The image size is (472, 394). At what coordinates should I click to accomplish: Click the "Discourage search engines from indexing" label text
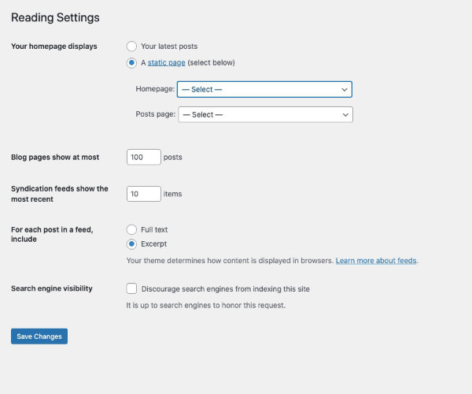pos(226,288)
